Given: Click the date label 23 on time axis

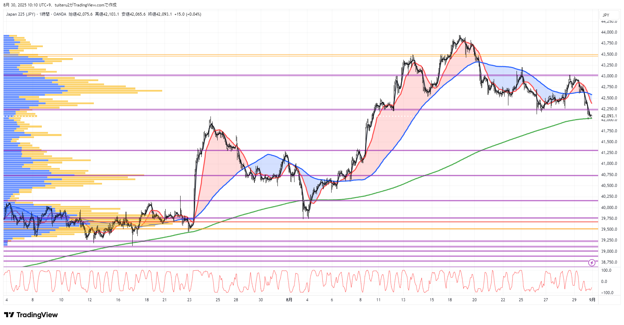Looking at the screenshot, I should (189, 300).
